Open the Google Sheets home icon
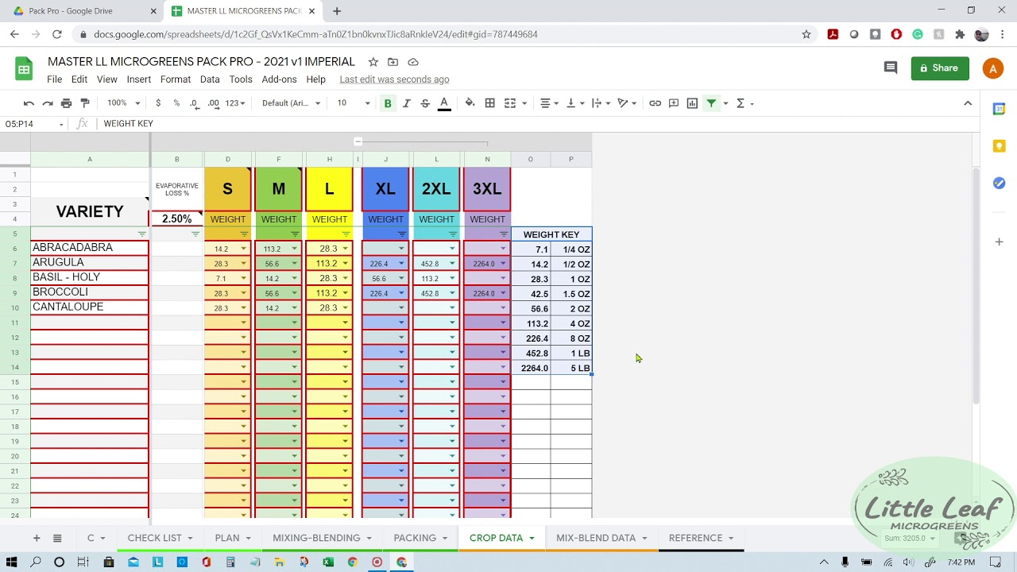Screen dimensions: 1017x572 24,69
